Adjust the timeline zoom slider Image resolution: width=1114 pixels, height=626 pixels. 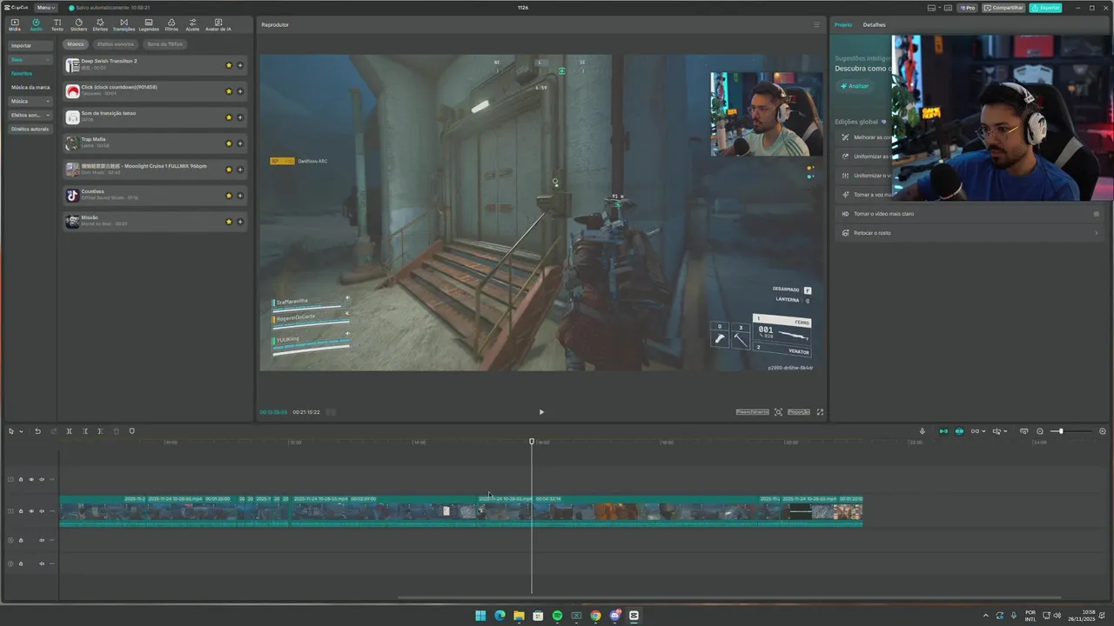pyautogui.click(x=1060, y=431)
